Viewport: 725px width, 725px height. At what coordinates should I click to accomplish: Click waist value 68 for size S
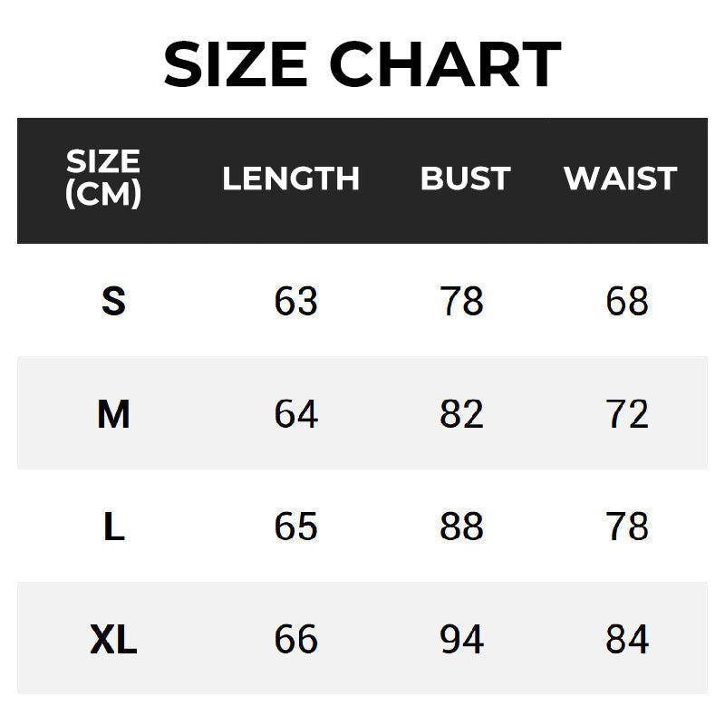pyautogui.click(x=627, y=301)
